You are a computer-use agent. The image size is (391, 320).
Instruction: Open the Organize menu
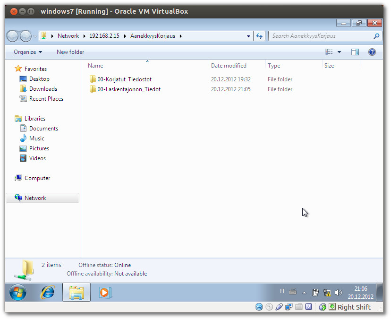(x=28, y=52)
